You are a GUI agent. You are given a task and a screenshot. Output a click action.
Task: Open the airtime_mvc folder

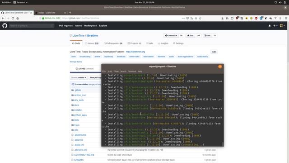pyautogui.click(x=80, y=95)
